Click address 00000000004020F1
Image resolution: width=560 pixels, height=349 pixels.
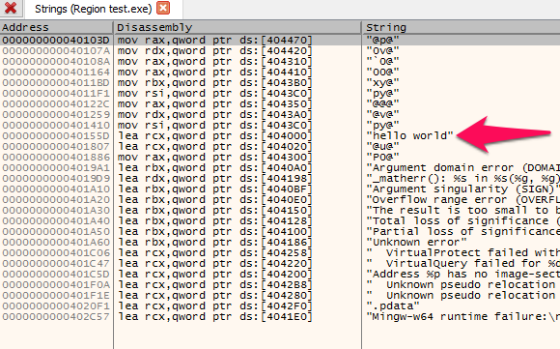point(56,306)
